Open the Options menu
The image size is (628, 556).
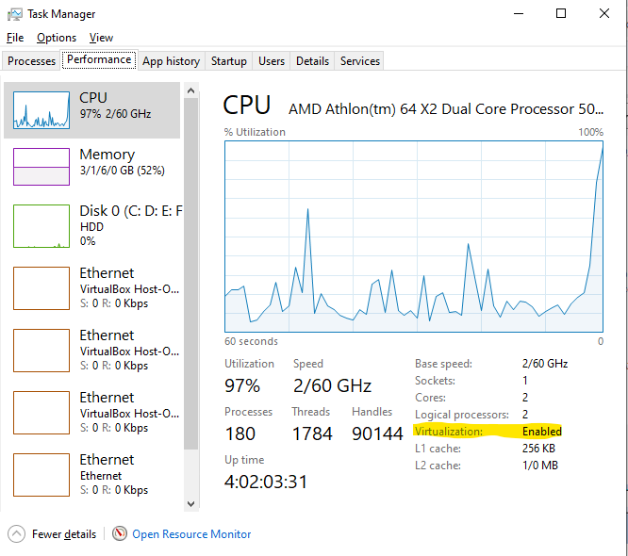coord(57,38)
